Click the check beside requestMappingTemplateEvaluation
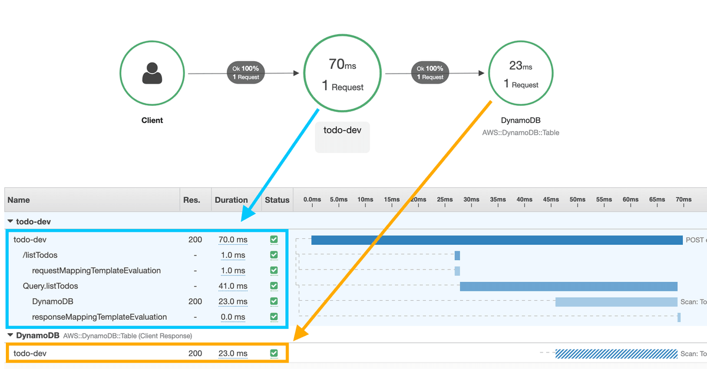 pyautogui.click(x=273, y=270)
